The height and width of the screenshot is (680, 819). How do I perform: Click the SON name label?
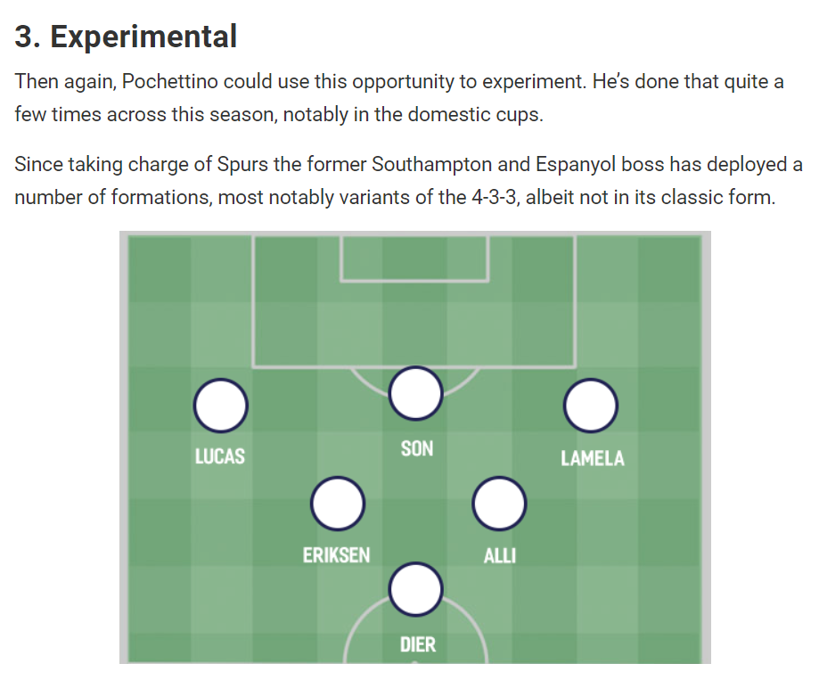pyautogui.click(x=417, y=448)
